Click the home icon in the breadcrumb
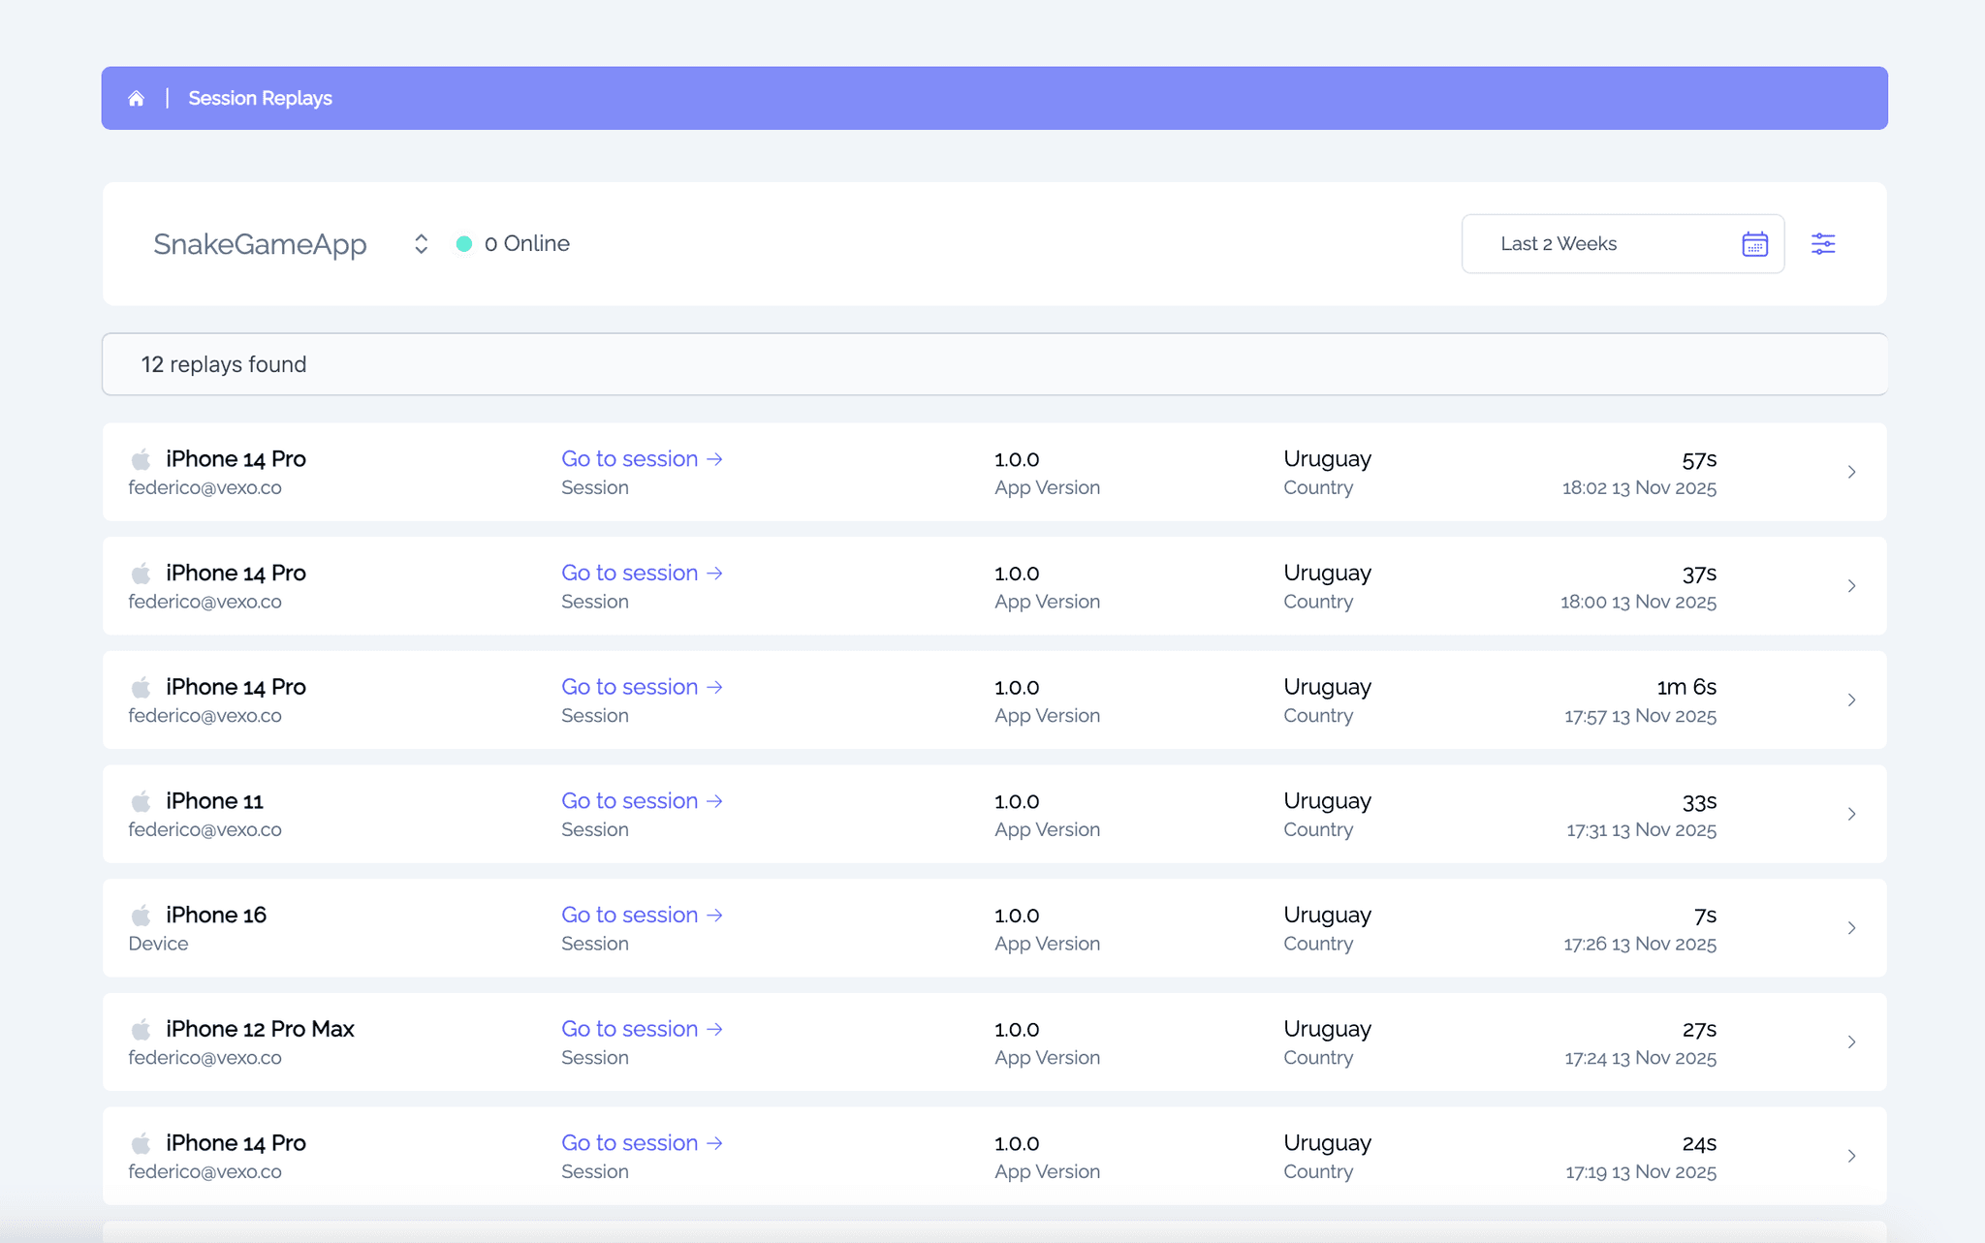Viewport: 1985px width, 1243px height. point(137,99)
